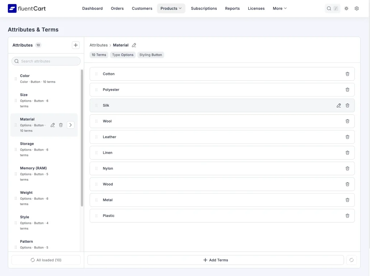
Task: Click the Linen term text
Action: (107, 153)
